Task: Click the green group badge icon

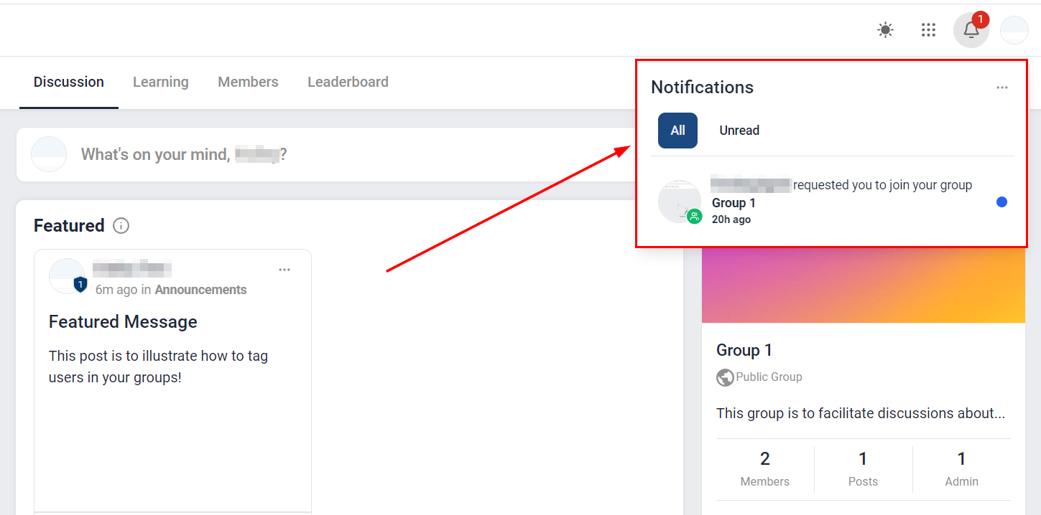Action: (694, 216)
